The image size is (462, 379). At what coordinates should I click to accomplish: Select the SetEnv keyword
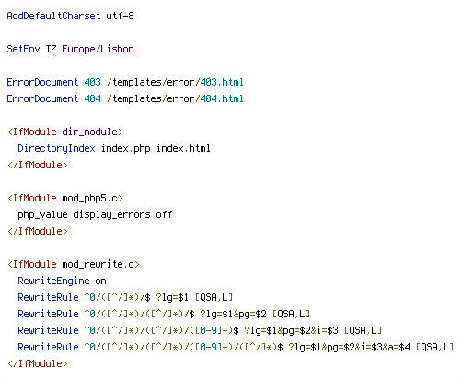pos(23,49)
